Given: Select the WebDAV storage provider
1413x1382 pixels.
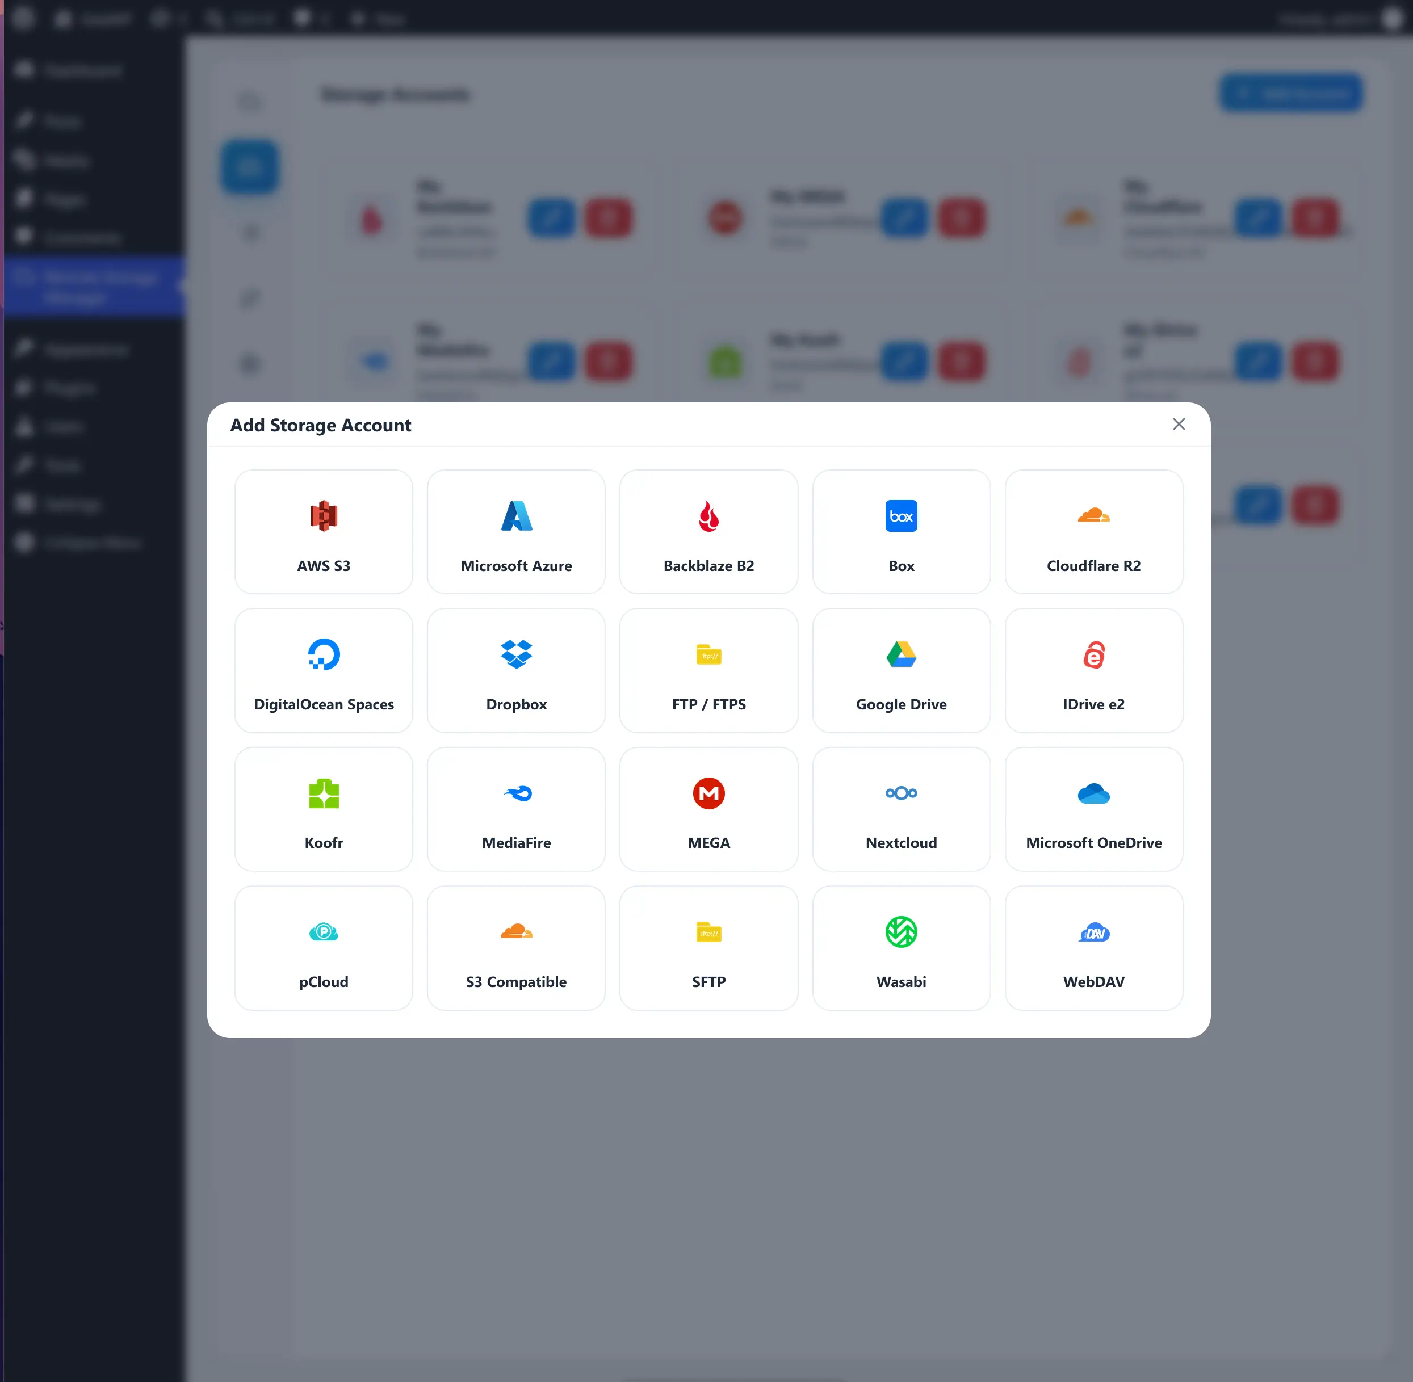Looking at the screenshot, I should coord(1093,948).
